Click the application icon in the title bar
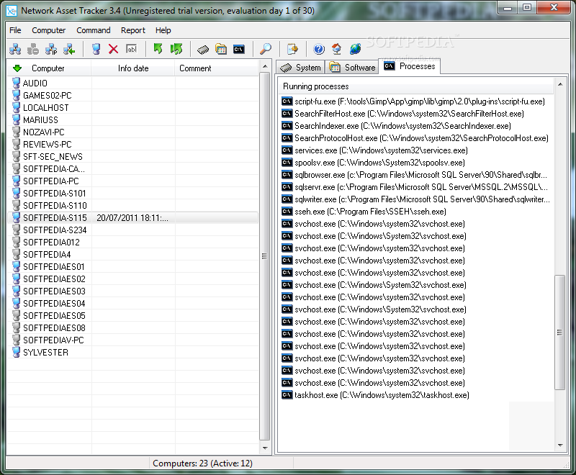This screenshot has width=576, height=475. (12, 10)
